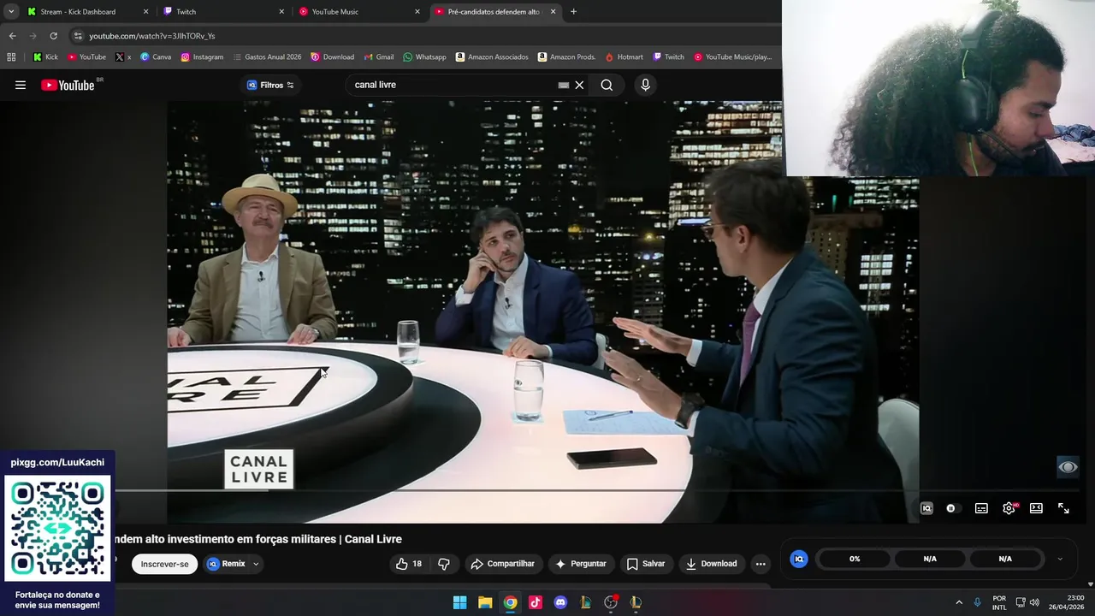Image resolution: width=1095 pixels, height=616 pixels.
Task: Expand the Remix dropdown arrow
Action: click(x=256, y=564)
